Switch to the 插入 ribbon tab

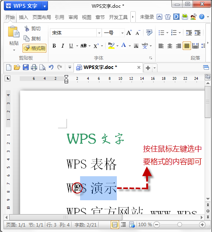(x=23, y=17)
